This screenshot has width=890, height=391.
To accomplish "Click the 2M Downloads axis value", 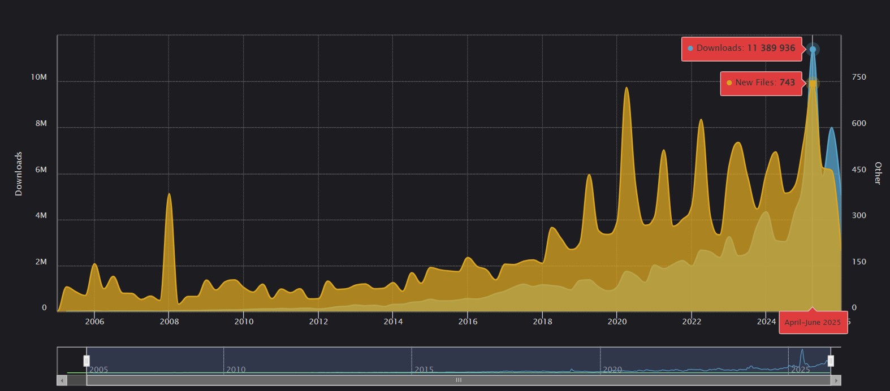I will click(41, 262).
